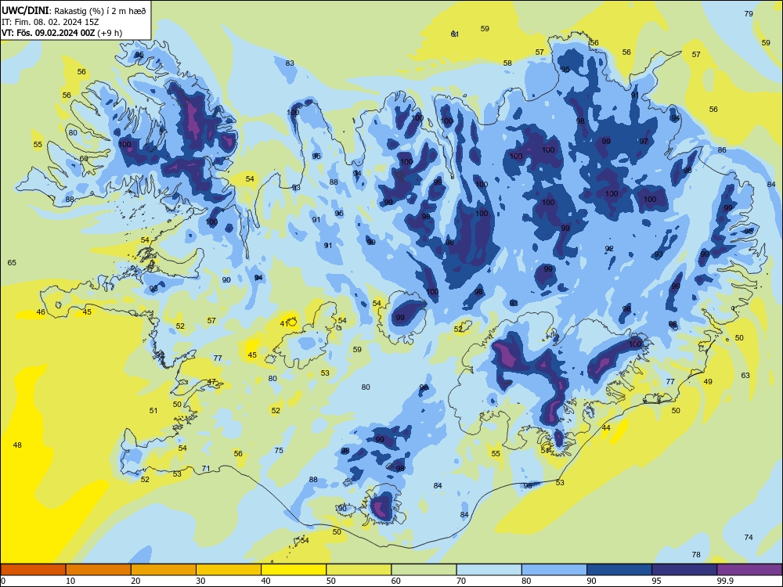Click the humidity value 92 on the map
Image resolution: width=783 pixels, height=587 pixels.
click(x=609, y=248)
